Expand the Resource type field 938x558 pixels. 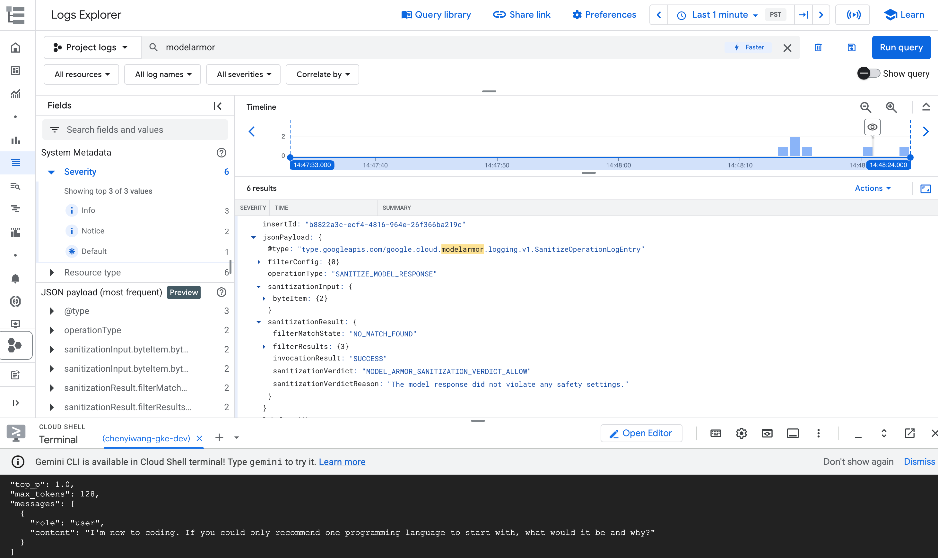[x=52, y=272]
